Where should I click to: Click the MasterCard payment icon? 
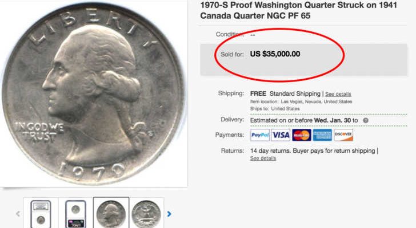coord(302,135)
